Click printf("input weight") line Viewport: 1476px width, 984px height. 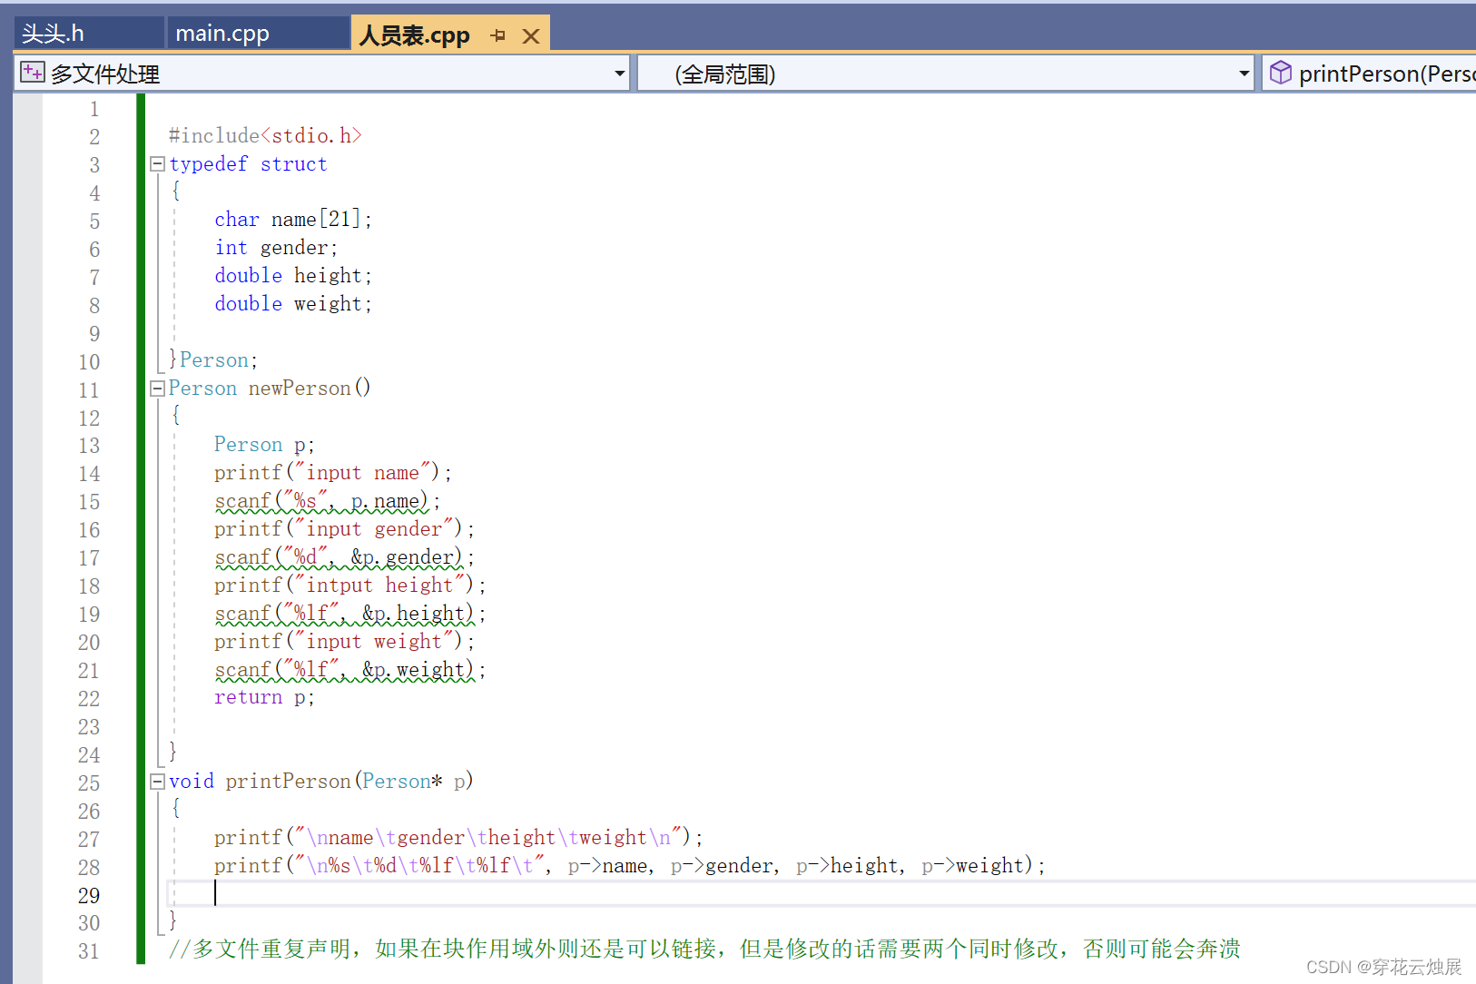pos(345,642)
